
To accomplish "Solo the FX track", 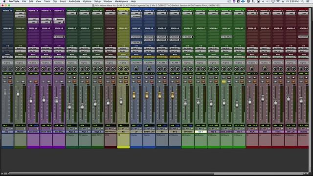I will click(121, 82).
